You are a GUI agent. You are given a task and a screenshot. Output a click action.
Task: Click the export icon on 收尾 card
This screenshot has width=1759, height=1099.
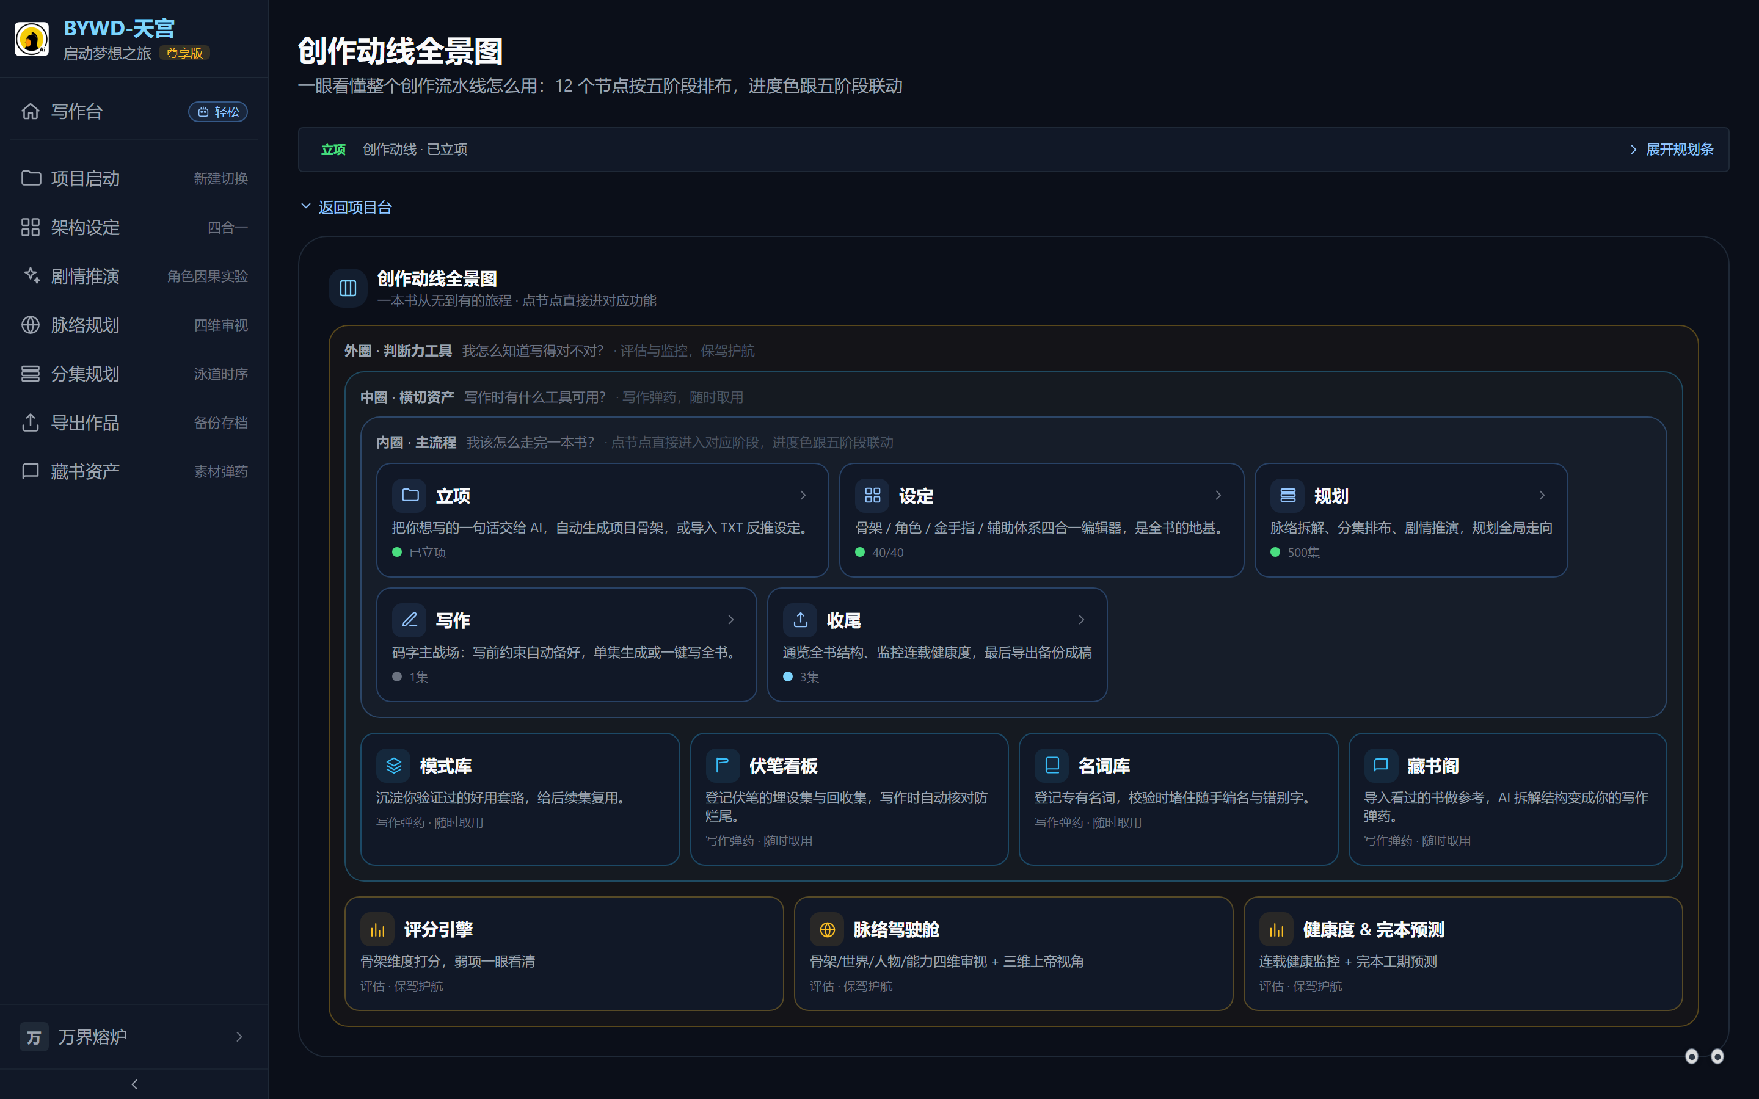pyautogui.click(x=800, y=619)
